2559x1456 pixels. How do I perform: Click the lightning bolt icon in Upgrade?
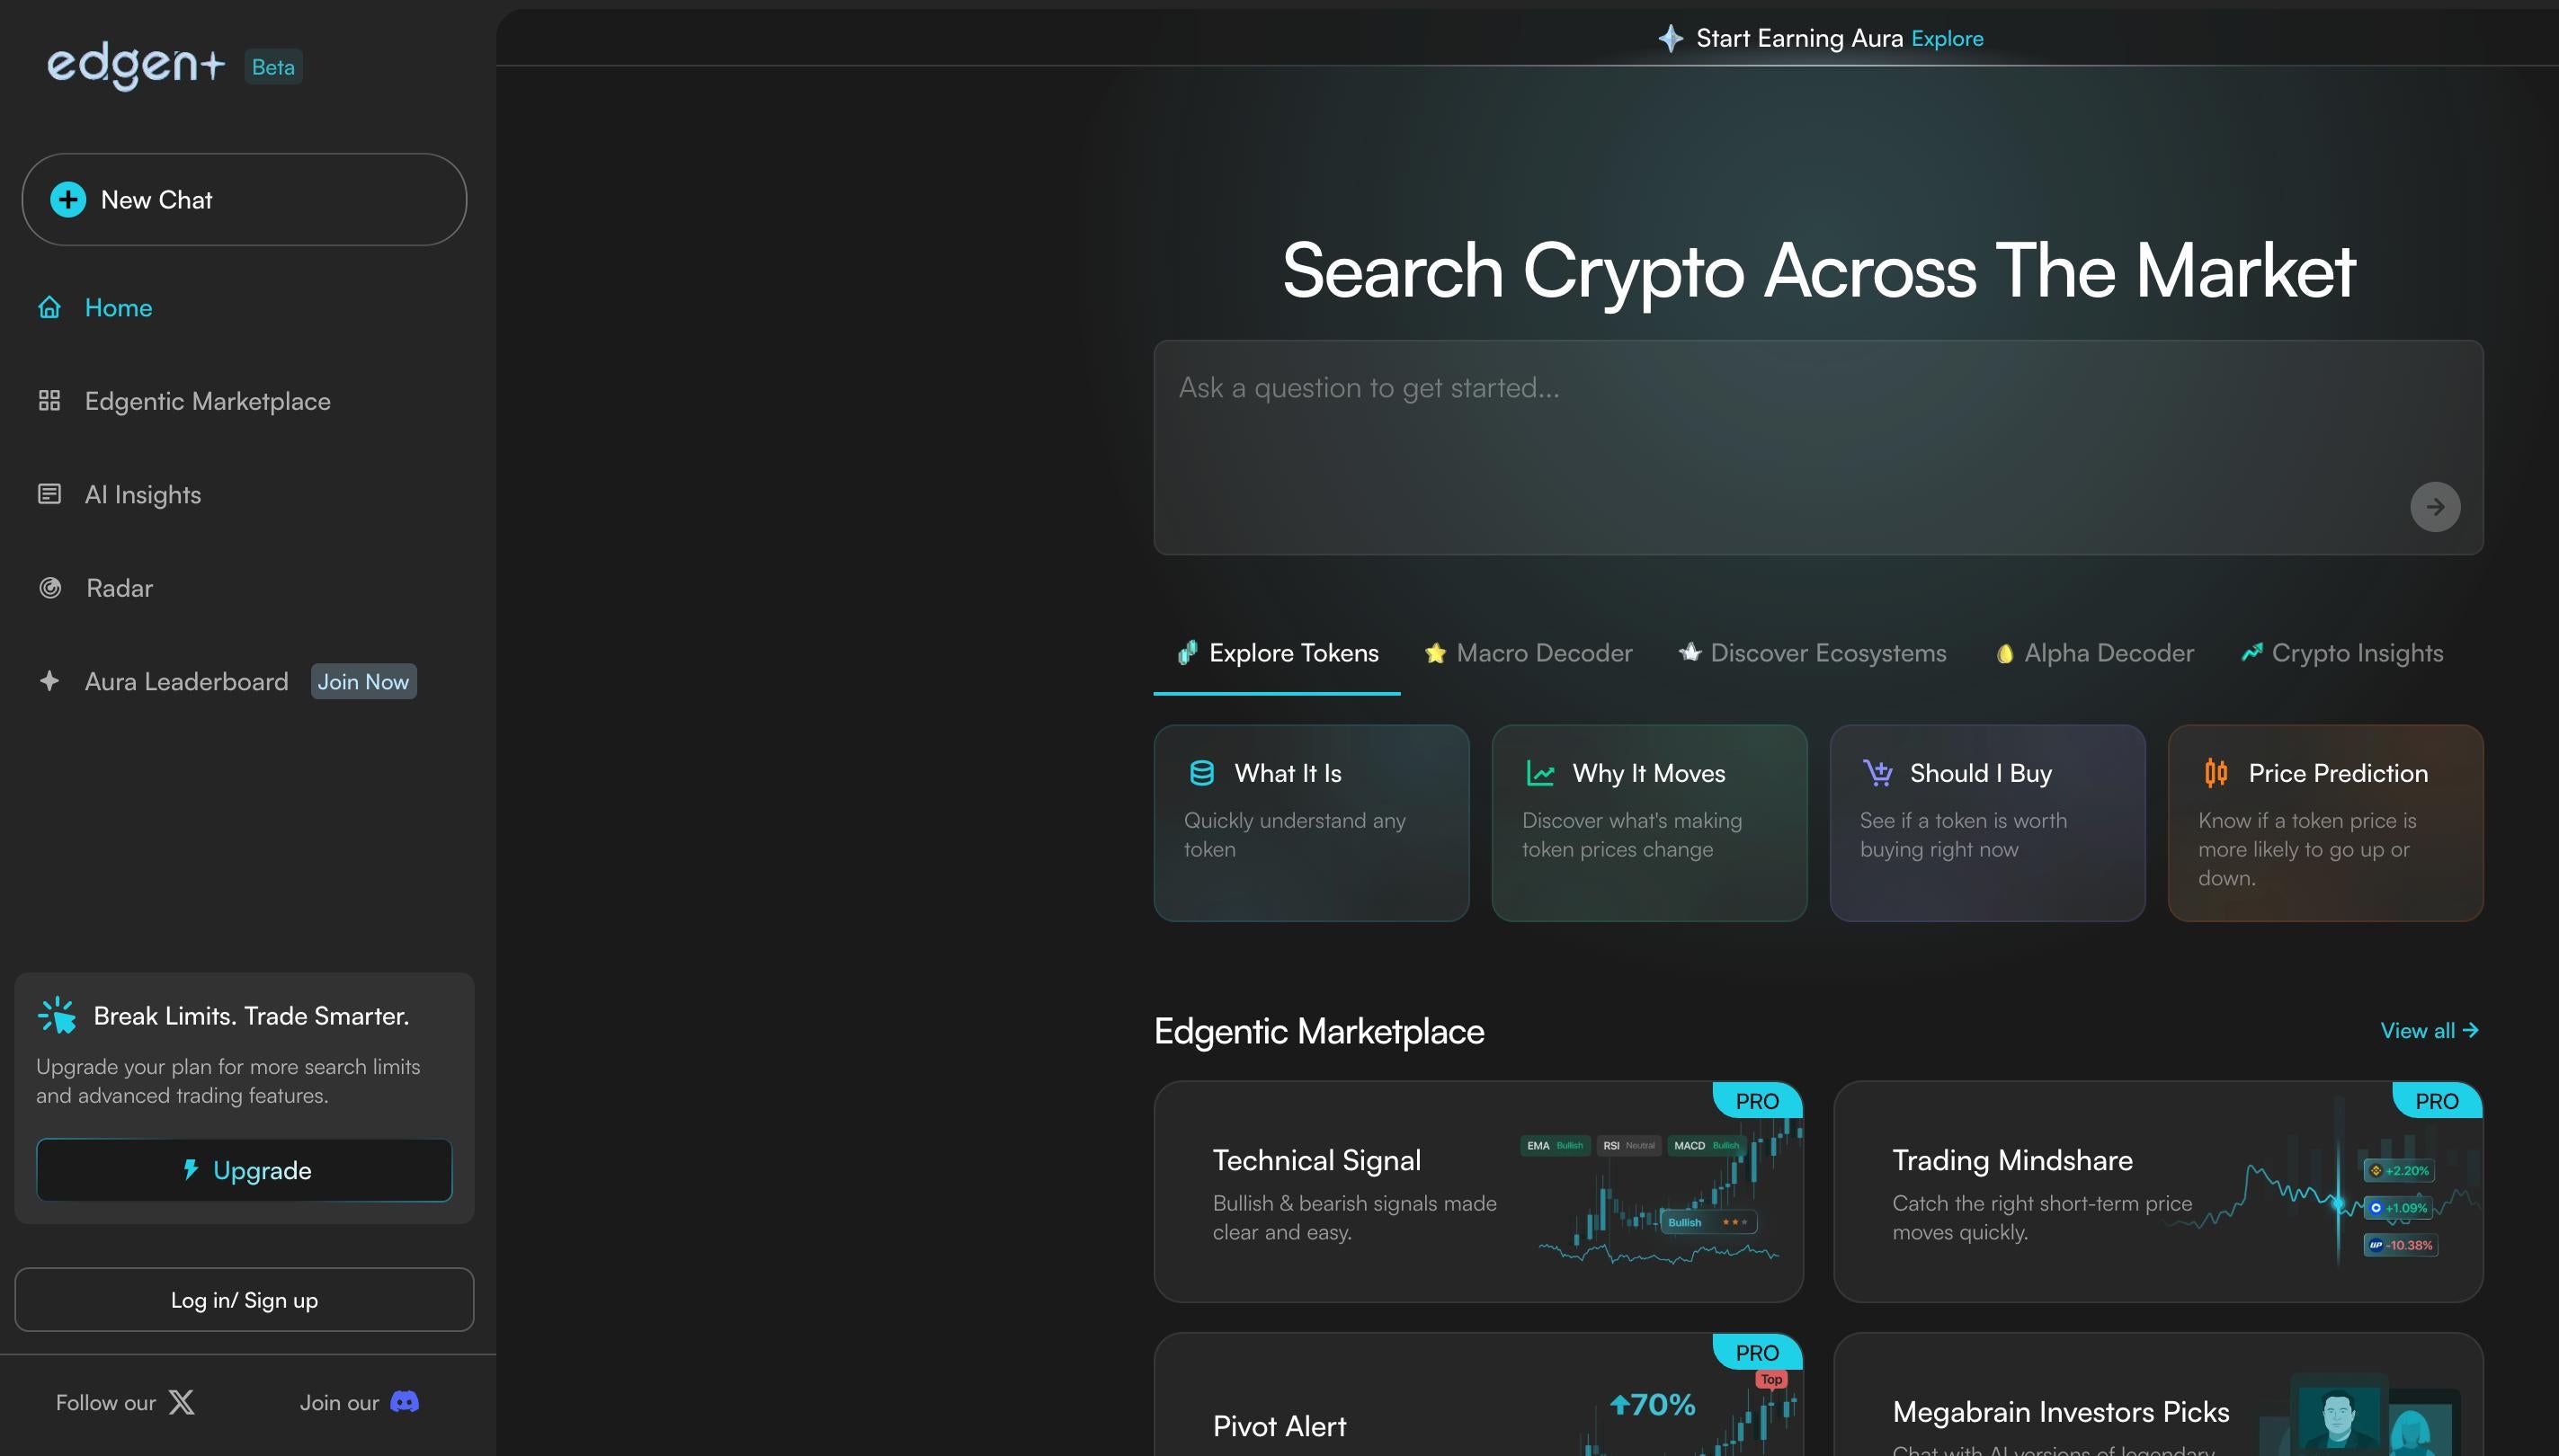(190, 1170)
